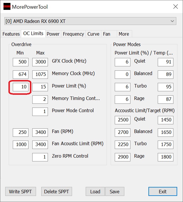Edit the GFX Clock maximum field

[x=40, y=62]
